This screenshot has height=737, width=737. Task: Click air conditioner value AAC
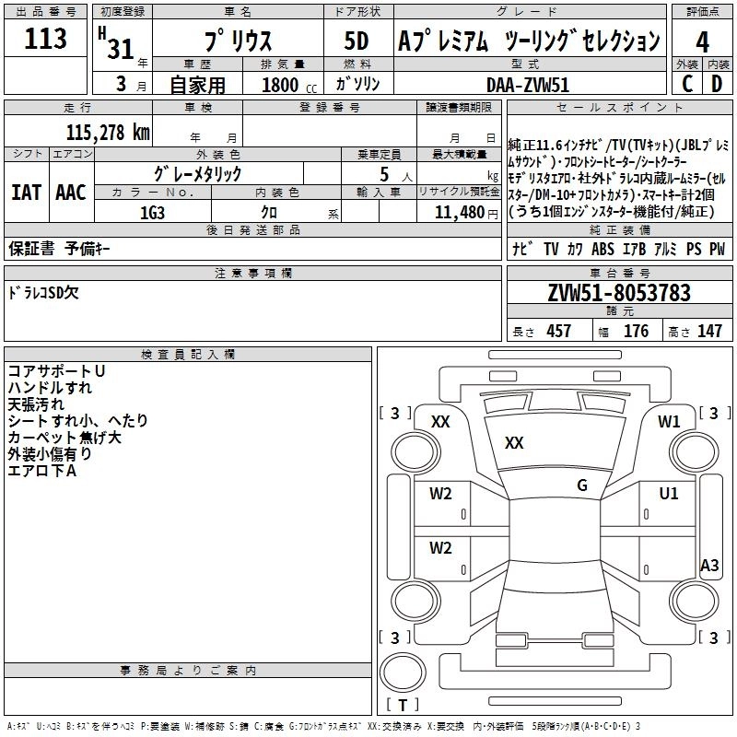71,193
